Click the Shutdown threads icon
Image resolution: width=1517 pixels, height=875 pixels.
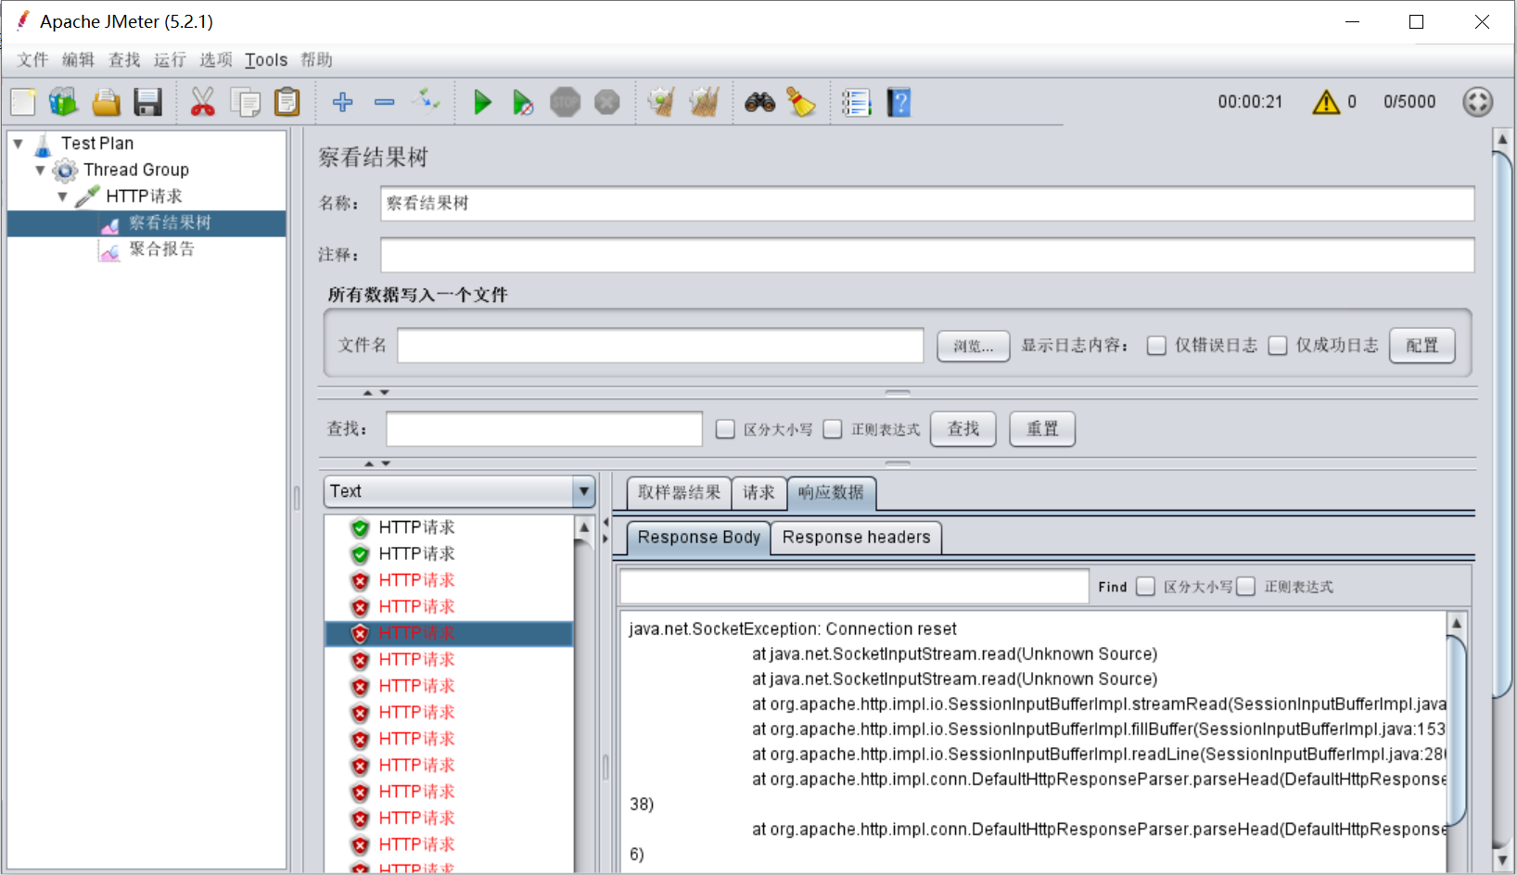(x=607, y=102)
